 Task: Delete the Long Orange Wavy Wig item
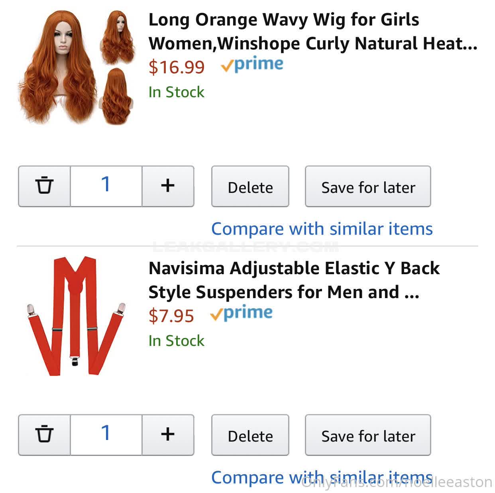click(x=250, y=187)
